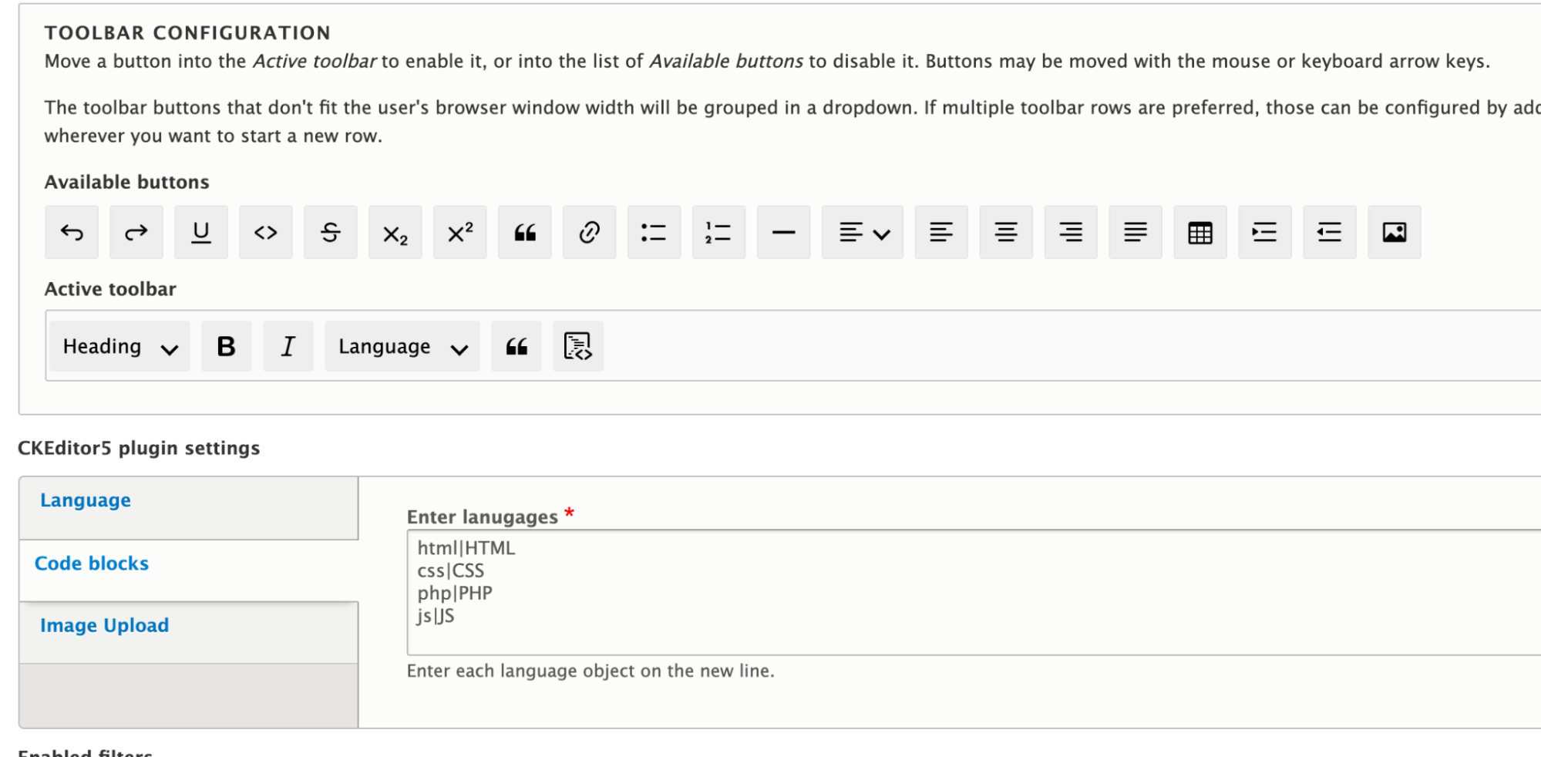
Task: Switch to the Code blocks settings tab
Action: (x=92, y=563)
